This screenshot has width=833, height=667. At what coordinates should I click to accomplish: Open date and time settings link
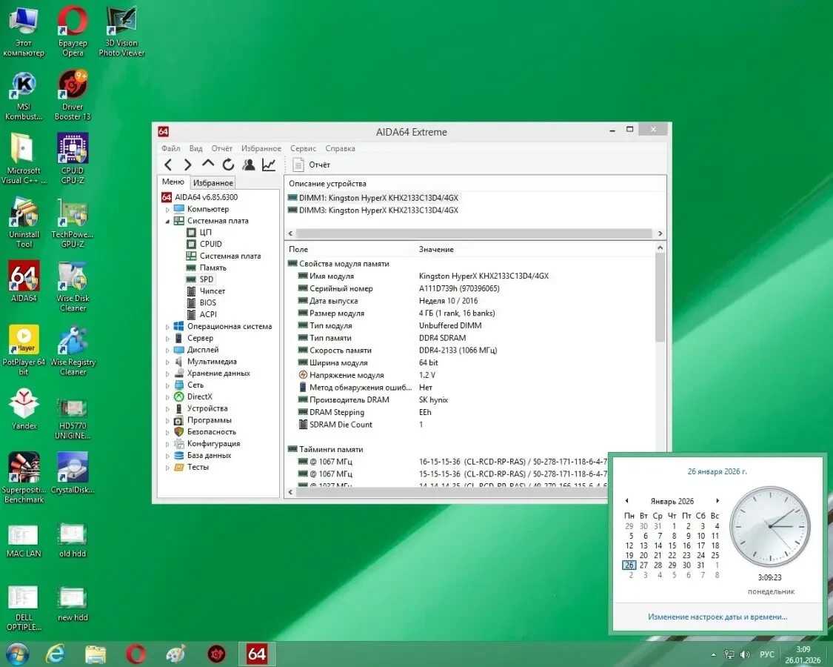click(x=717, y=617)
